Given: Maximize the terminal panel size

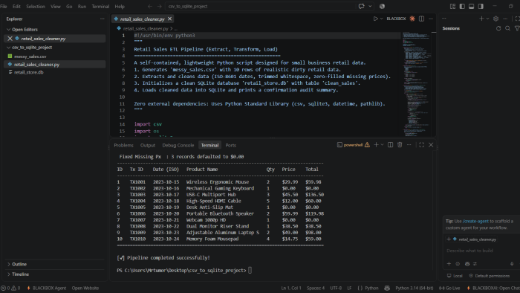Looking at the screenshot, I should coord(421,145).
